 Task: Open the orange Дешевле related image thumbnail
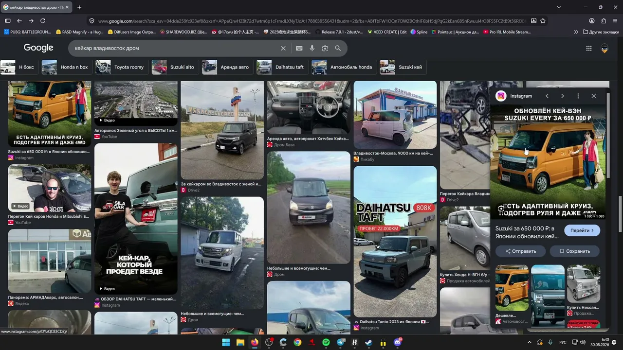coord(512,288)
